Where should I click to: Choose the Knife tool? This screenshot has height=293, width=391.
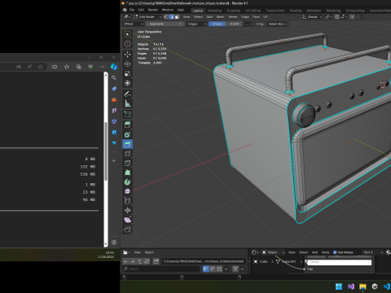127,163
